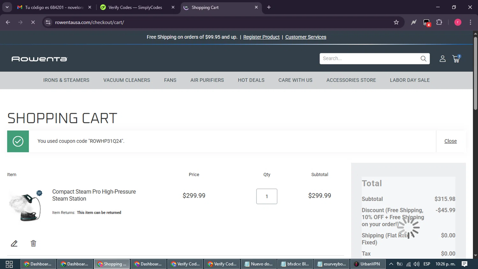The image size is (478, 269).
Task: Click the steam station product thumbnail
Action: click(25, 206)
